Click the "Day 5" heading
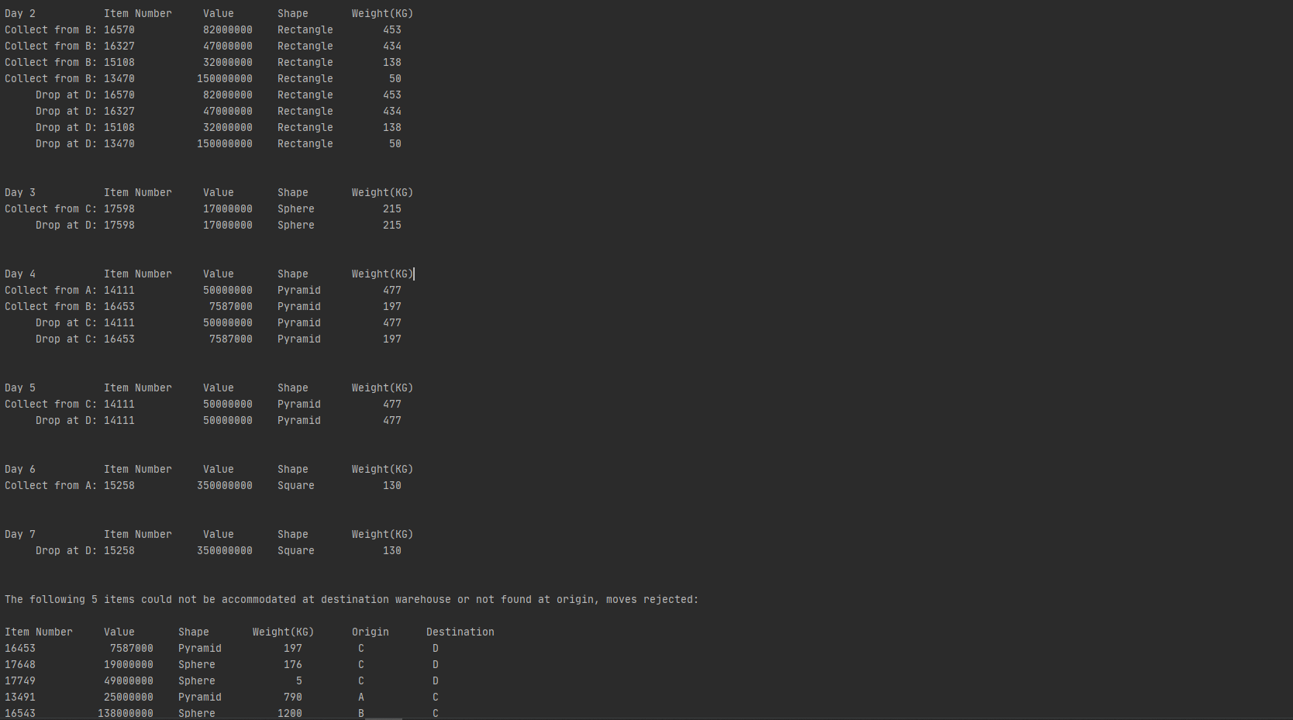 pyautogui.click(x=20, y=388)
